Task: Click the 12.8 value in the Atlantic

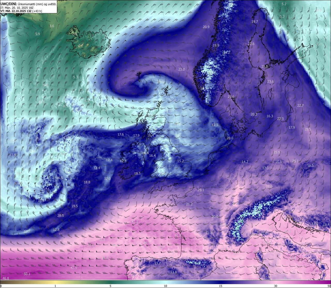Action: point(56,230)
